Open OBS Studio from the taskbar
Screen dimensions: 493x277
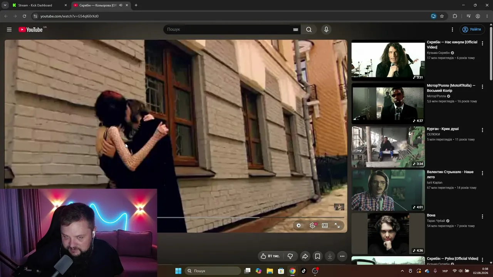315,271
